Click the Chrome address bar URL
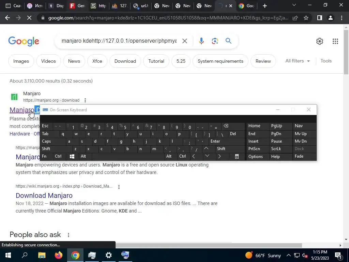Viewport: 349px width, 262px height. pos(168,18)
